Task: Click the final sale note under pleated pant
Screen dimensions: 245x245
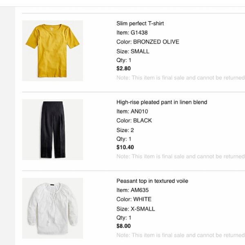Action: click(180, 156)
